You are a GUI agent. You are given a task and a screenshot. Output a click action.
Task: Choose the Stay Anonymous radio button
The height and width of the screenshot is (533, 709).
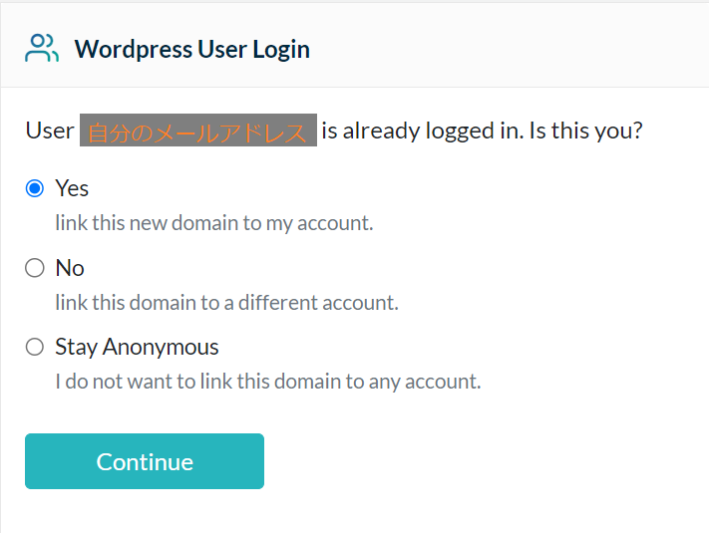[x=35, y=348]
